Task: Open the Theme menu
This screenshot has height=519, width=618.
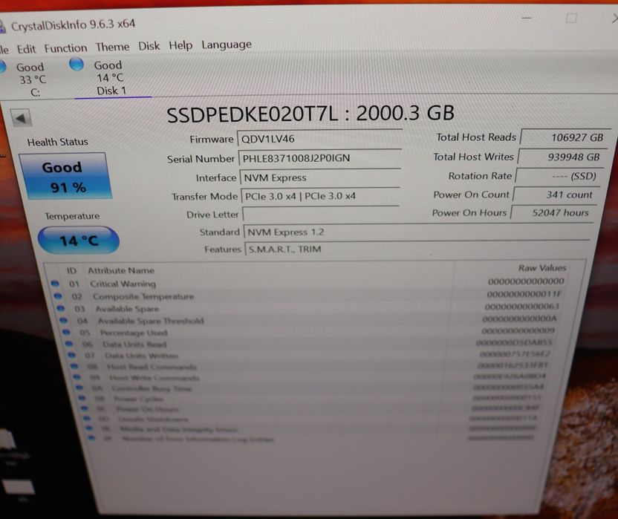Action: click(x=112, y=47)
